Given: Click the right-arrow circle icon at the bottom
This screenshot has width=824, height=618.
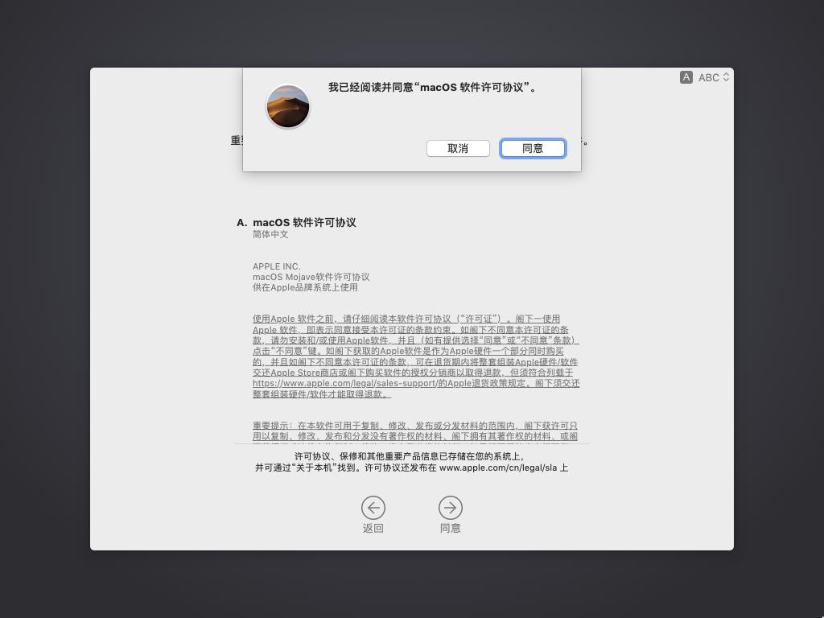Looking at the screenshot, I should click(451, 508).
